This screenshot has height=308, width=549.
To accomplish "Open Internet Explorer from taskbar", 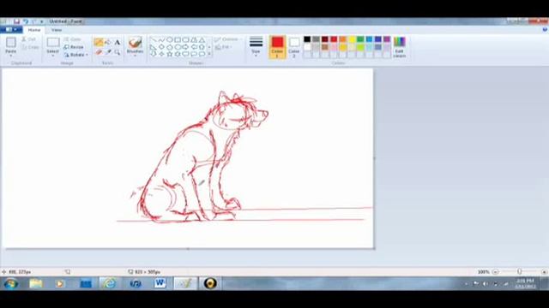I will [x=110, y=283].
